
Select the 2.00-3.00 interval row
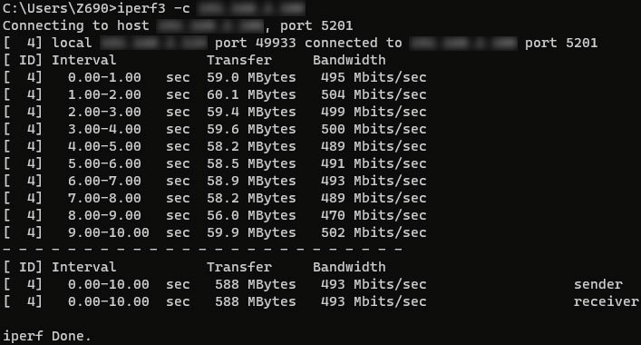coord(215,112)
